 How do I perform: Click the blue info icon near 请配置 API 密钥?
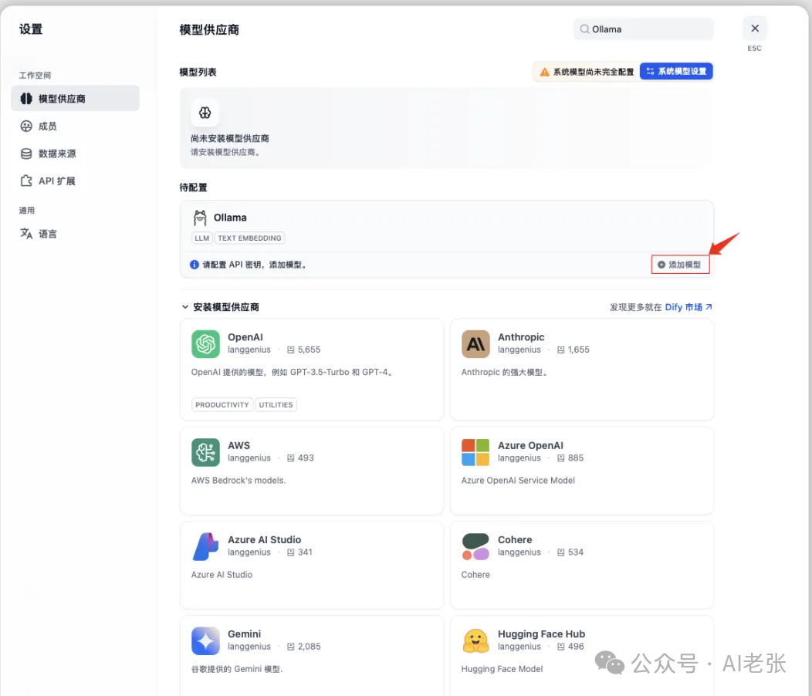point(195,265)
